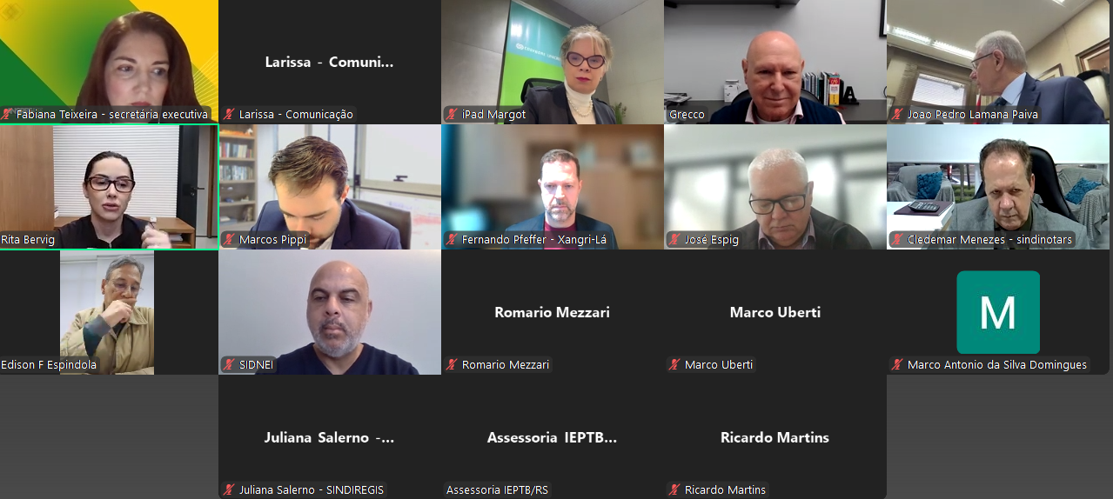
Task: Select the Ricardo Martins participant tile
Action: pyautogui.click(x=775, y=437)
